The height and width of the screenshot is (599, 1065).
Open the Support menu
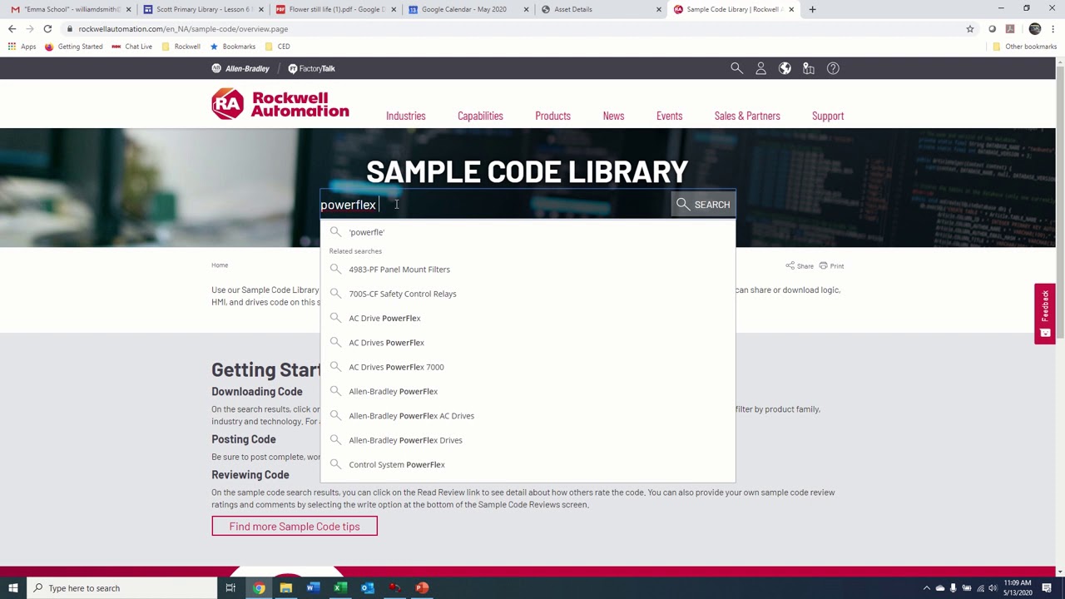[x=828, y=116]
